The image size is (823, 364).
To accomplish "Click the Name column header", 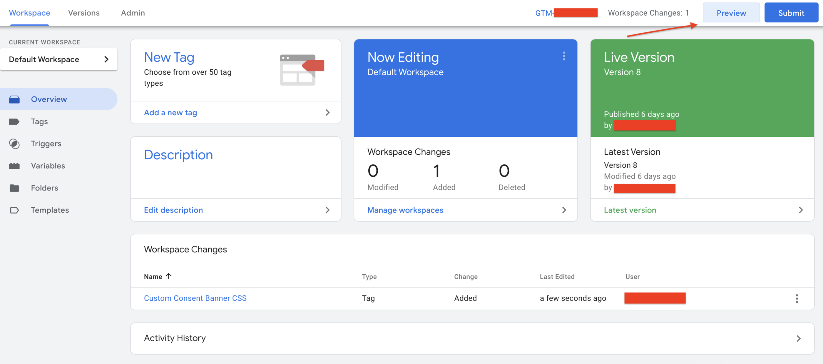I will 153,277.
